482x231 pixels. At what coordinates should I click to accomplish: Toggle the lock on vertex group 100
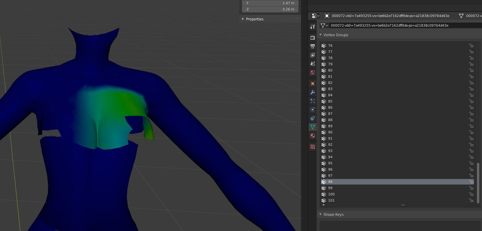[471, 194]
